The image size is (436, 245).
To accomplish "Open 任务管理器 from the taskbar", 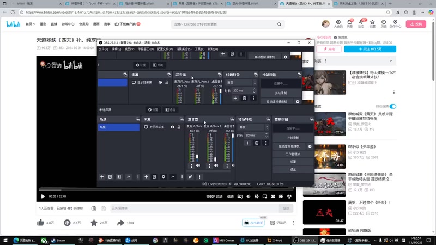I will coord(330,240).
